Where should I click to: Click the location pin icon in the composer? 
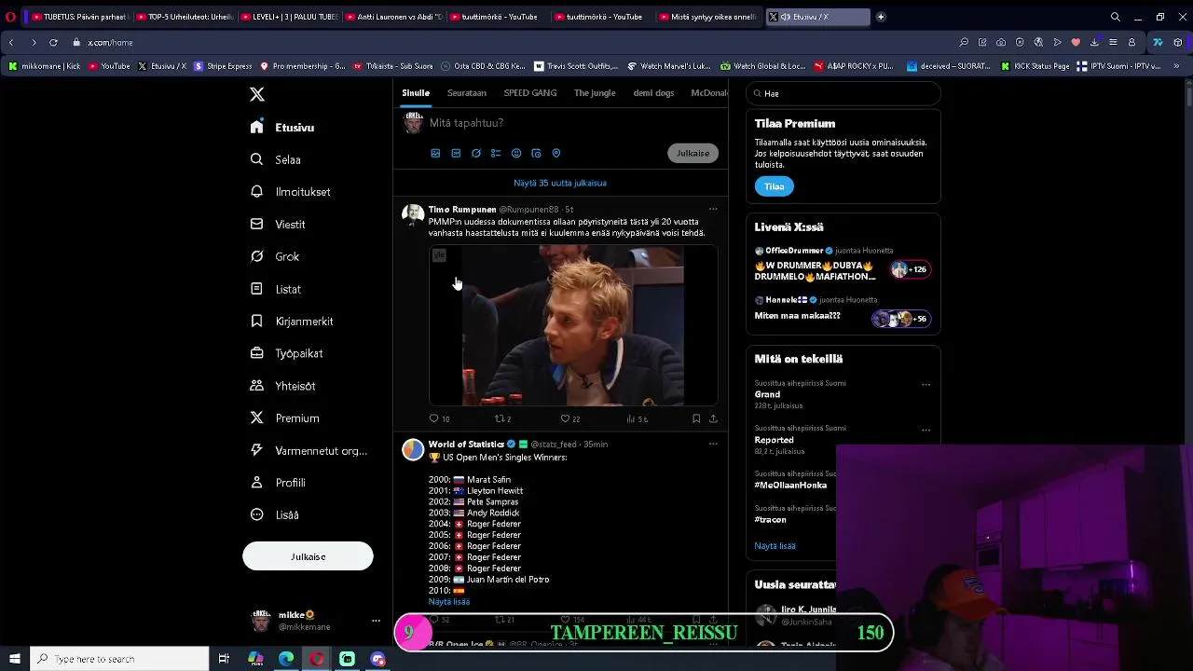(x=556, y=153)
